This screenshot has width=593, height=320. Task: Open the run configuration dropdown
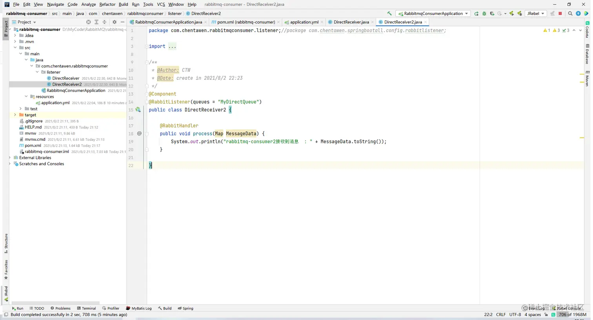(x=433, y=13)
